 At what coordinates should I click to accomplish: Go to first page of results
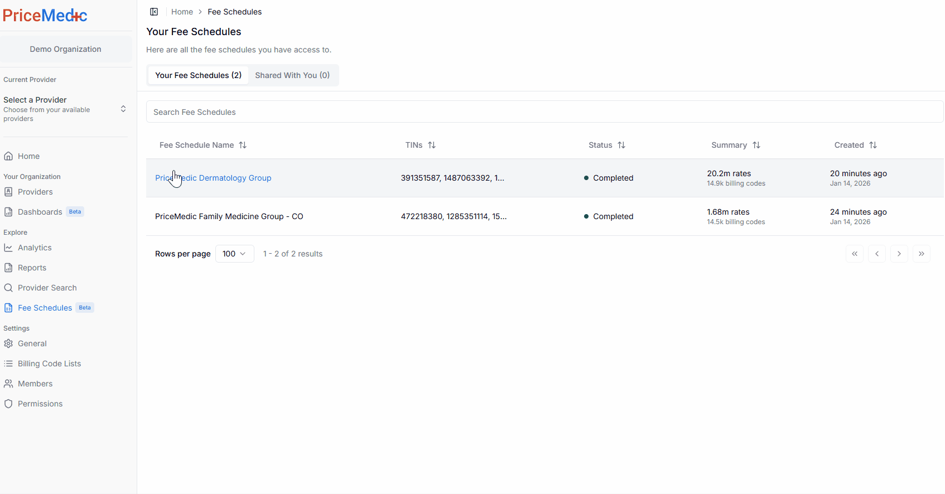pyautogui.click(x=855, y=254)
